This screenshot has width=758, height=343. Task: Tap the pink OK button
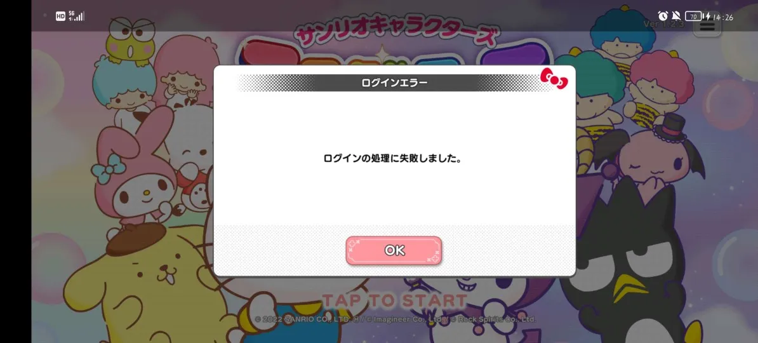pyautogui.click(x=394, y=250)
